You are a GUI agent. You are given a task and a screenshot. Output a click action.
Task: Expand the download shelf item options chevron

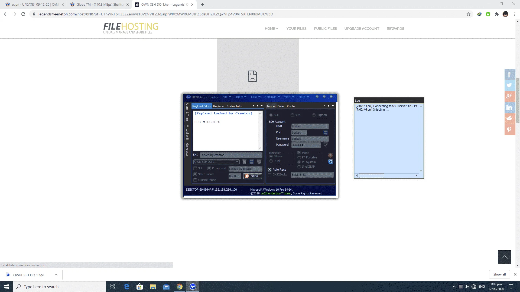(x=56, y=275)
